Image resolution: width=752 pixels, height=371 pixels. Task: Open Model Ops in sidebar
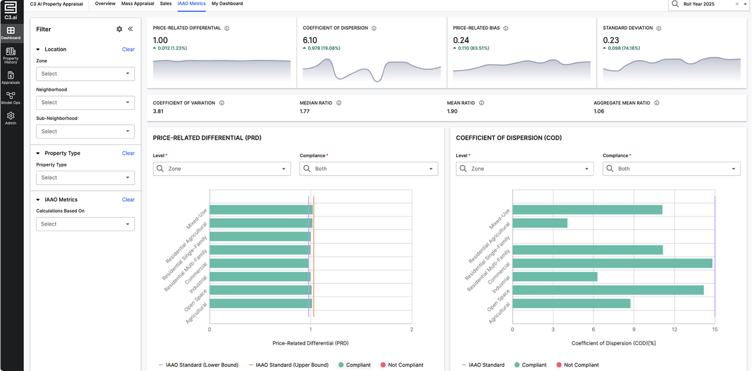pos(11,98)
